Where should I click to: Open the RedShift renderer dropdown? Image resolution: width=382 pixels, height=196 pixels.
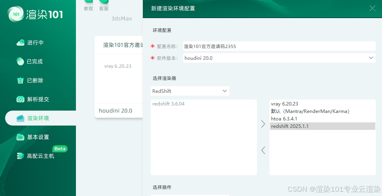click(x=190, y=91)
